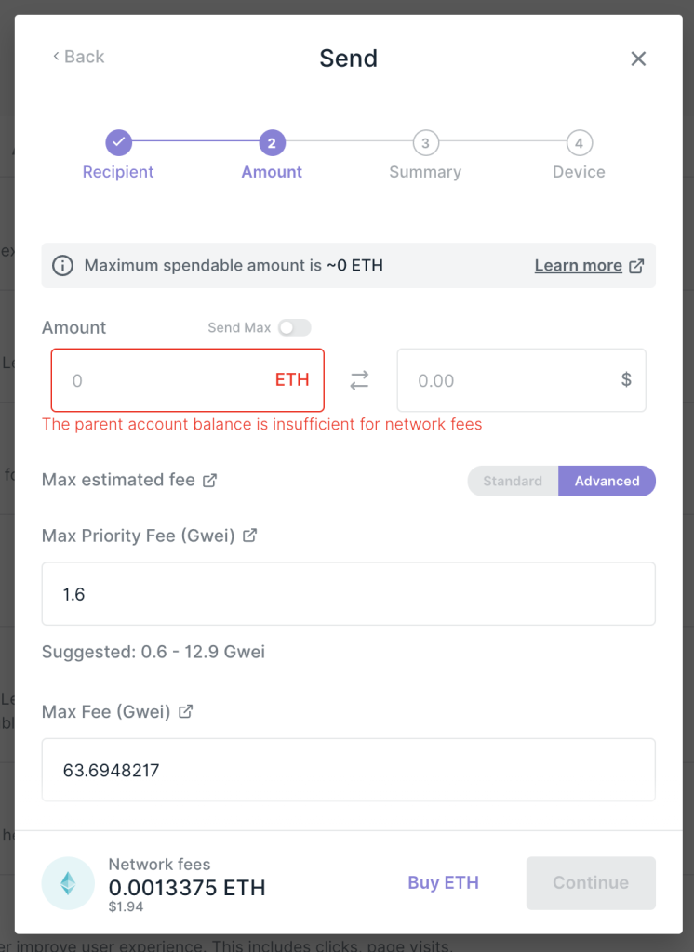Viewport: 694px width, 952px height.
Task: Open Max Priority Fee external link icon
Action: [x=249, y=535]
